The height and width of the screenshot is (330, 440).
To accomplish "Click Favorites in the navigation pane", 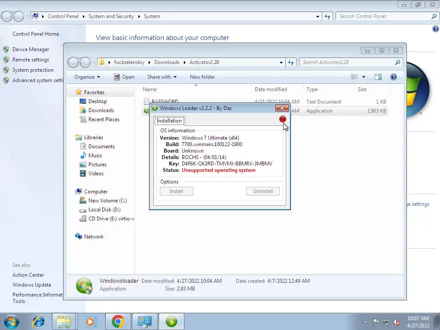I will pos(94,92).
